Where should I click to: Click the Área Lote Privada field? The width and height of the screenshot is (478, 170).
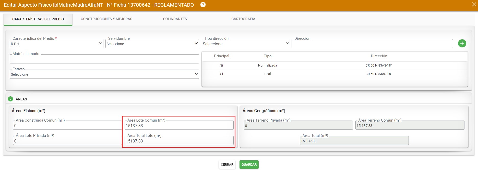pyautogui.click(x=68, y=141)
